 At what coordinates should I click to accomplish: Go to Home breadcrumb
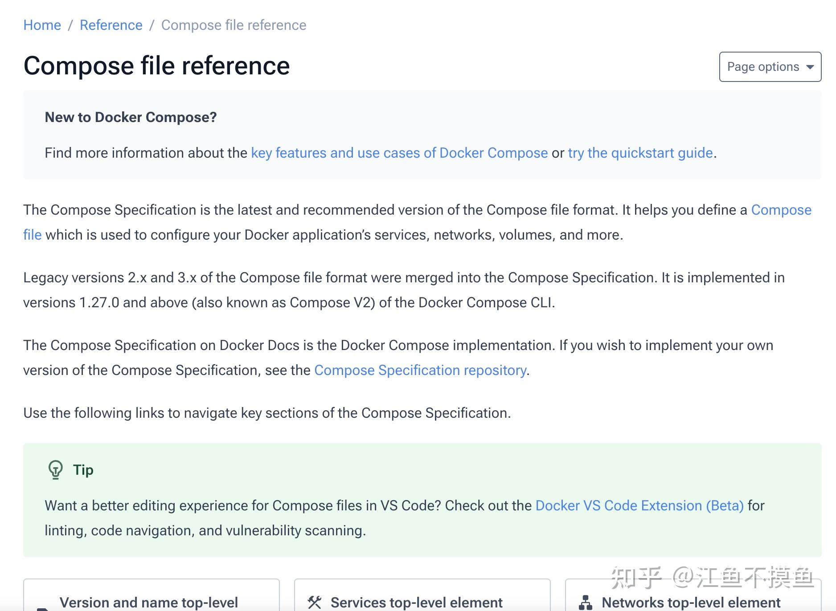(42, 25)
